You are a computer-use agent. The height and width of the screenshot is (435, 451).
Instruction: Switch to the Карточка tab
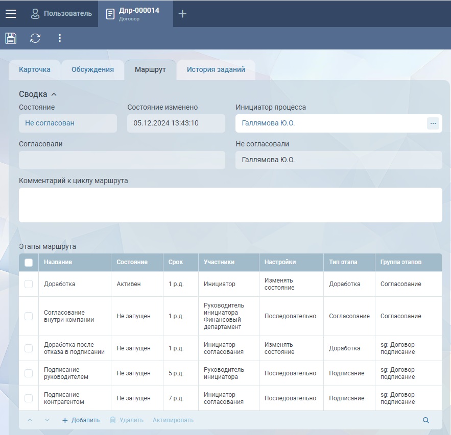[35, 70]
